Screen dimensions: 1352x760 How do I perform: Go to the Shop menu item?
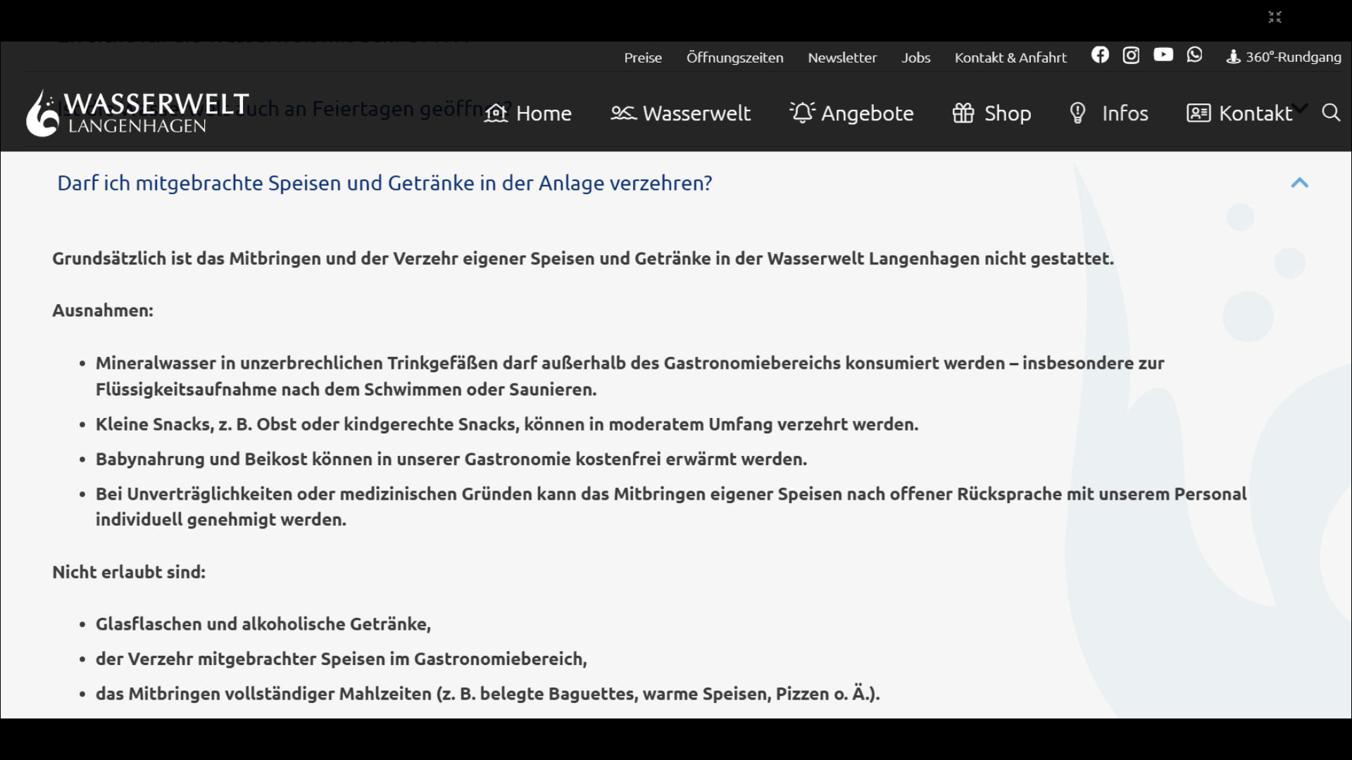coord(991,113)
